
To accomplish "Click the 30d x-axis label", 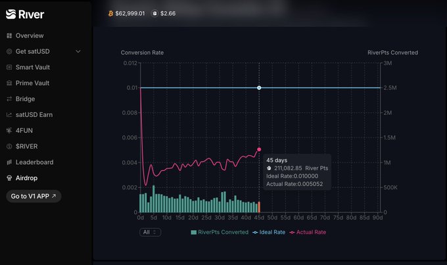I will pos(220,218).
